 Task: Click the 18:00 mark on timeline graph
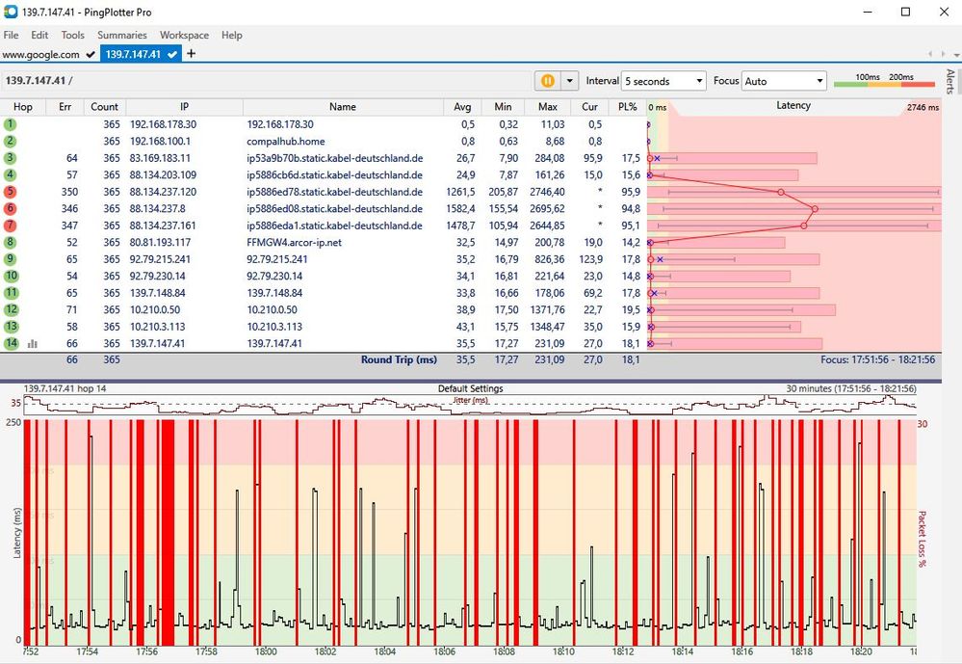(267, 651)
